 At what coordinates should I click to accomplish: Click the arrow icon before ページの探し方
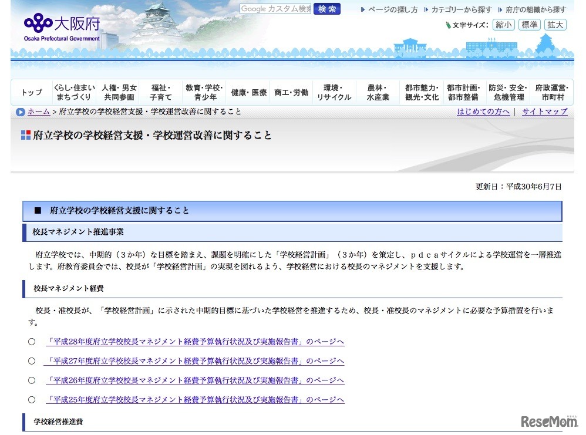[363, 9]
